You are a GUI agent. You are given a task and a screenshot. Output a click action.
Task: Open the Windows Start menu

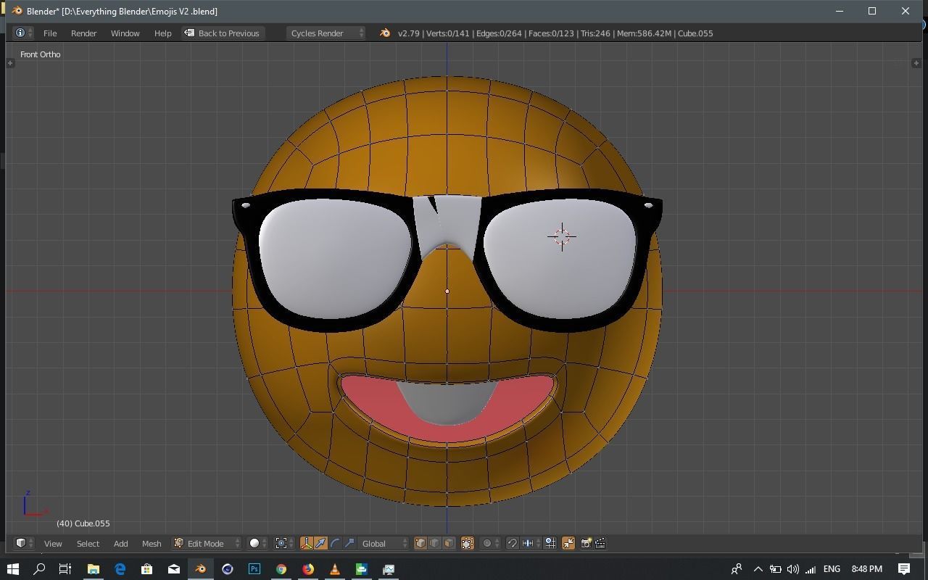tap(12, 569)
